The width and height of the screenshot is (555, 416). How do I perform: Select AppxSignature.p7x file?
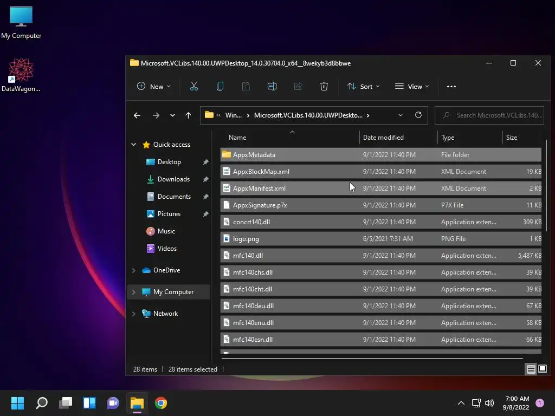click(381, 205)
